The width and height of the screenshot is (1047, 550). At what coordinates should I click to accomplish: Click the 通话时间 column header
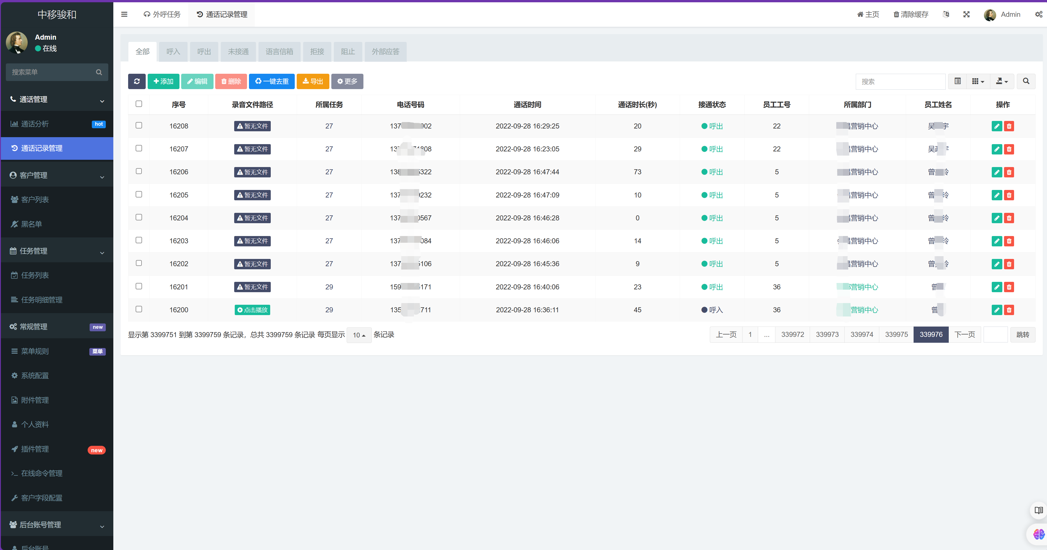click(527, 104)
